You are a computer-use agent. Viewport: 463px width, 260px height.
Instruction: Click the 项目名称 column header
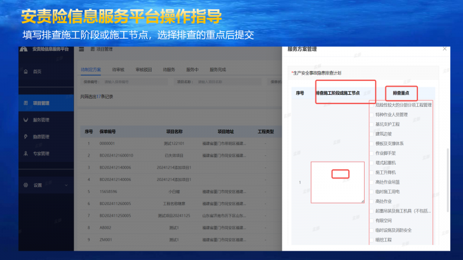174,132
